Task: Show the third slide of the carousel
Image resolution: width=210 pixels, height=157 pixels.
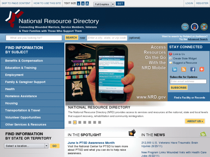Action: tap(80, 122)
